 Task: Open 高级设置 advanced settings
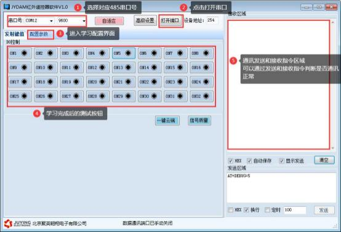point(145,21)
